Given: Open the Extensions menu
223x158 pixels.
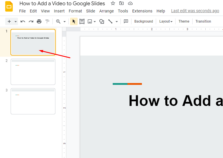Looking at the screenshot, I should 142,11.
